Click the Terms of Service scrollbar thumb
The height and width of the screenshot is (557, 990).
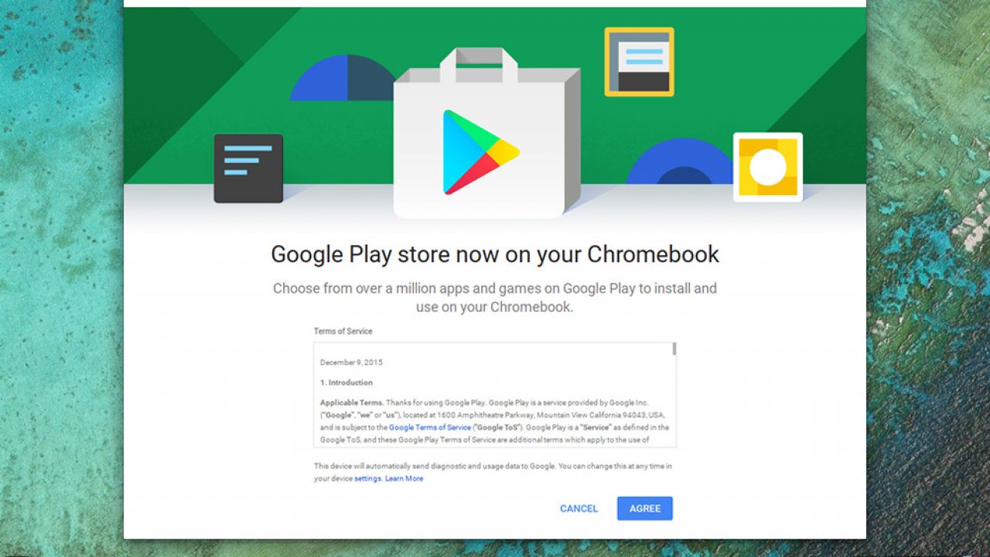(674, 348)
